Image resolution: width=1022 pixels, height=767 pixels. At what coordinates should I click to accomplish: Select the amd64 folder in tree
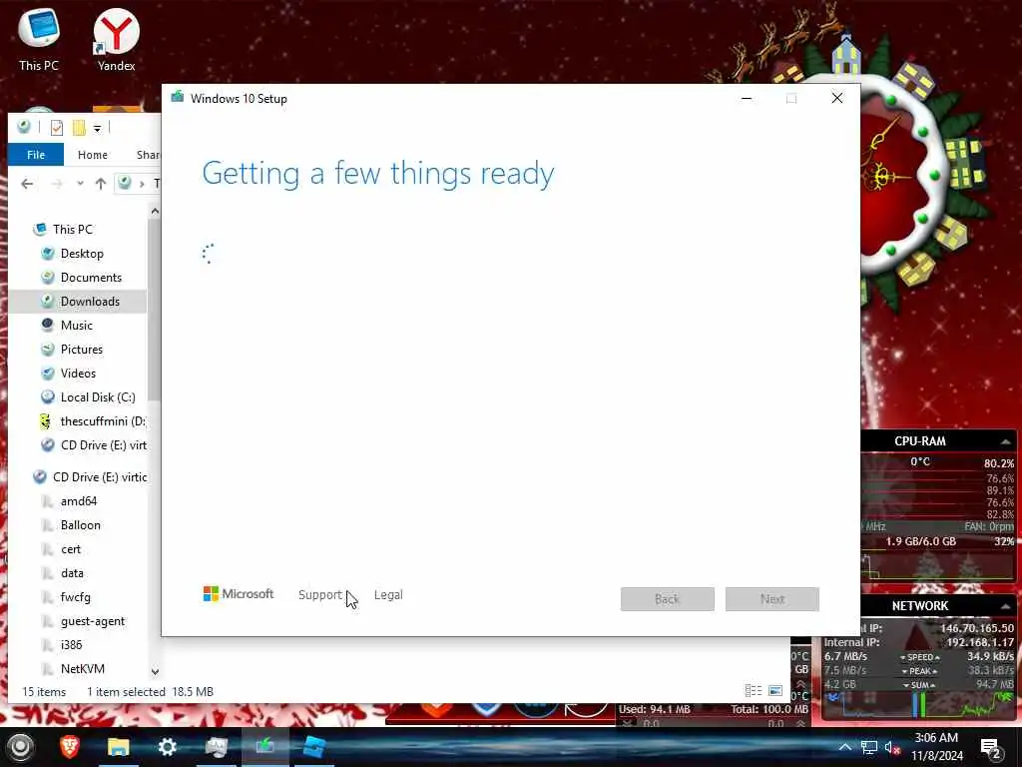click(78, 501)
